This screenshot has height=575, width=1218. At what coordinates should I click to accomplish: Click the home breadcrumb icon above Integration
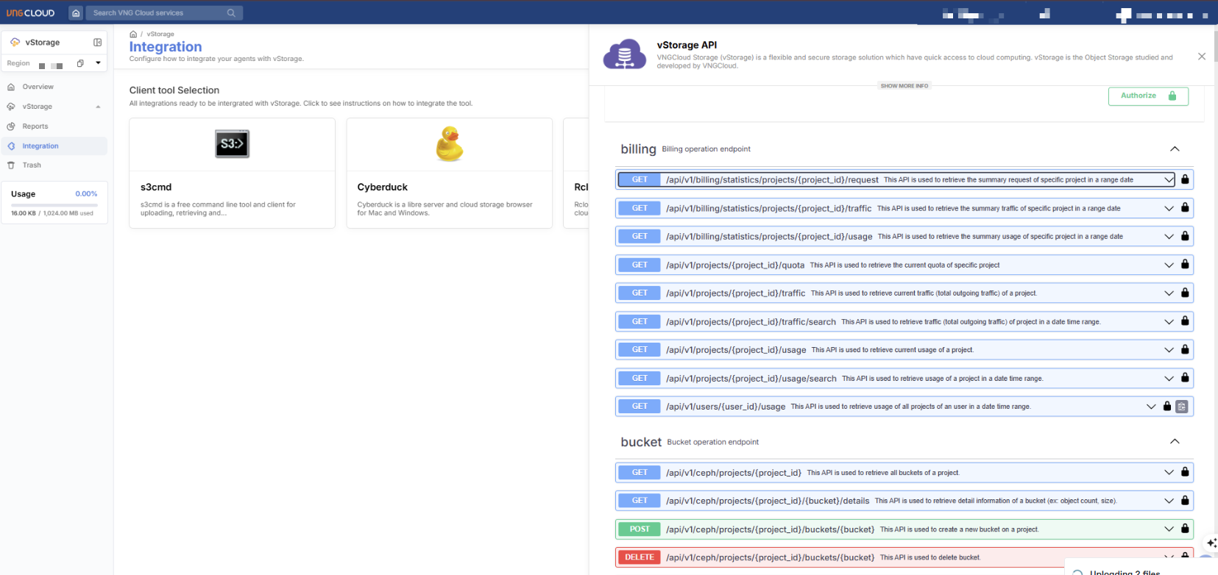tap(133, 35)
